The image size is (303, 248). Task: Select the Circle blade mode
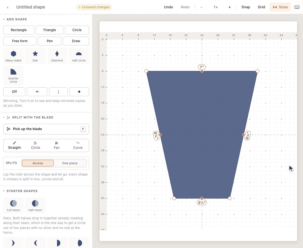pos(36,145)
